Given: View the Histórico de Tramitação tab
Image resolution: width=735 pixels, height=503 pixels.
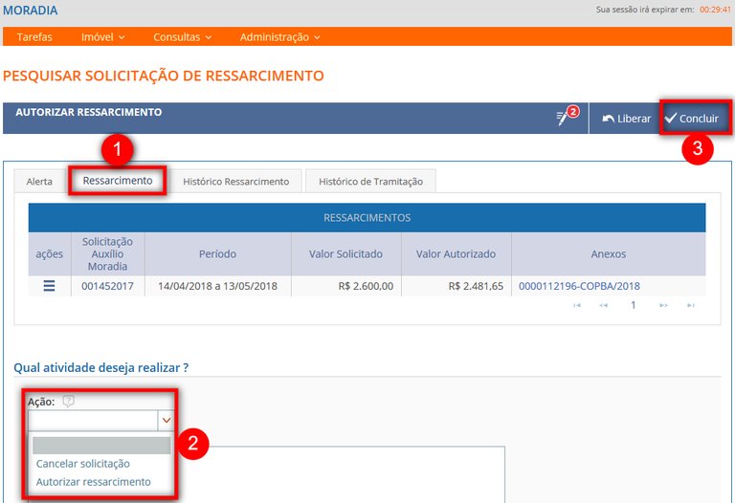Looking at the screenshot, I should 370,181.
